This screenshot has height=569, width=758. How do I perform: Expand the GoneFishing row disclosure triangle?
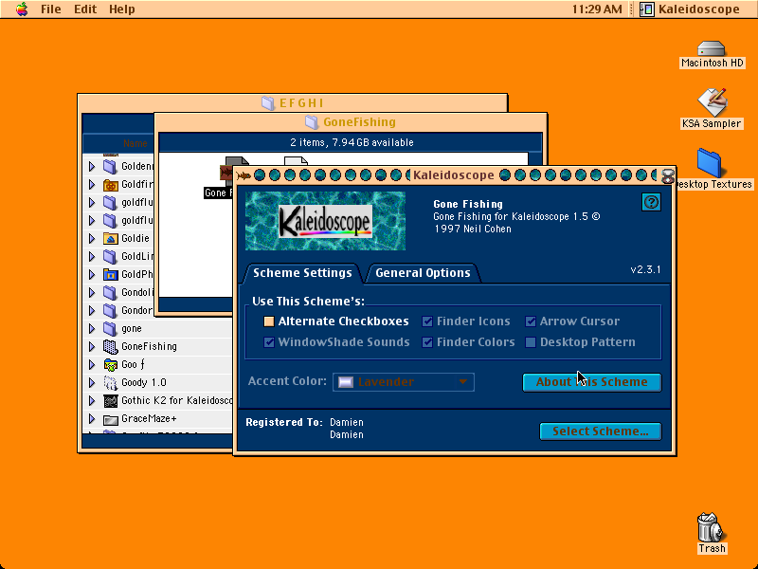pos(92,346)
